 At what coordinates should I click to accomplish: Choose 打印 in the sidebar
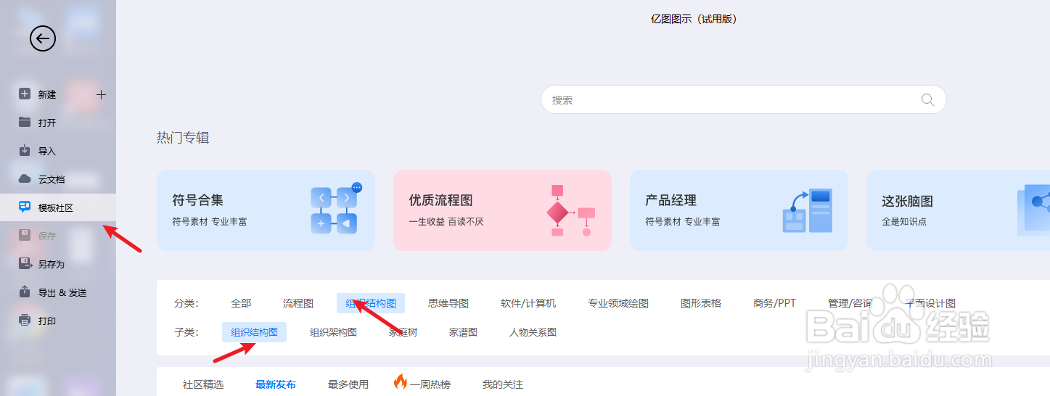[x=58, y=321]
